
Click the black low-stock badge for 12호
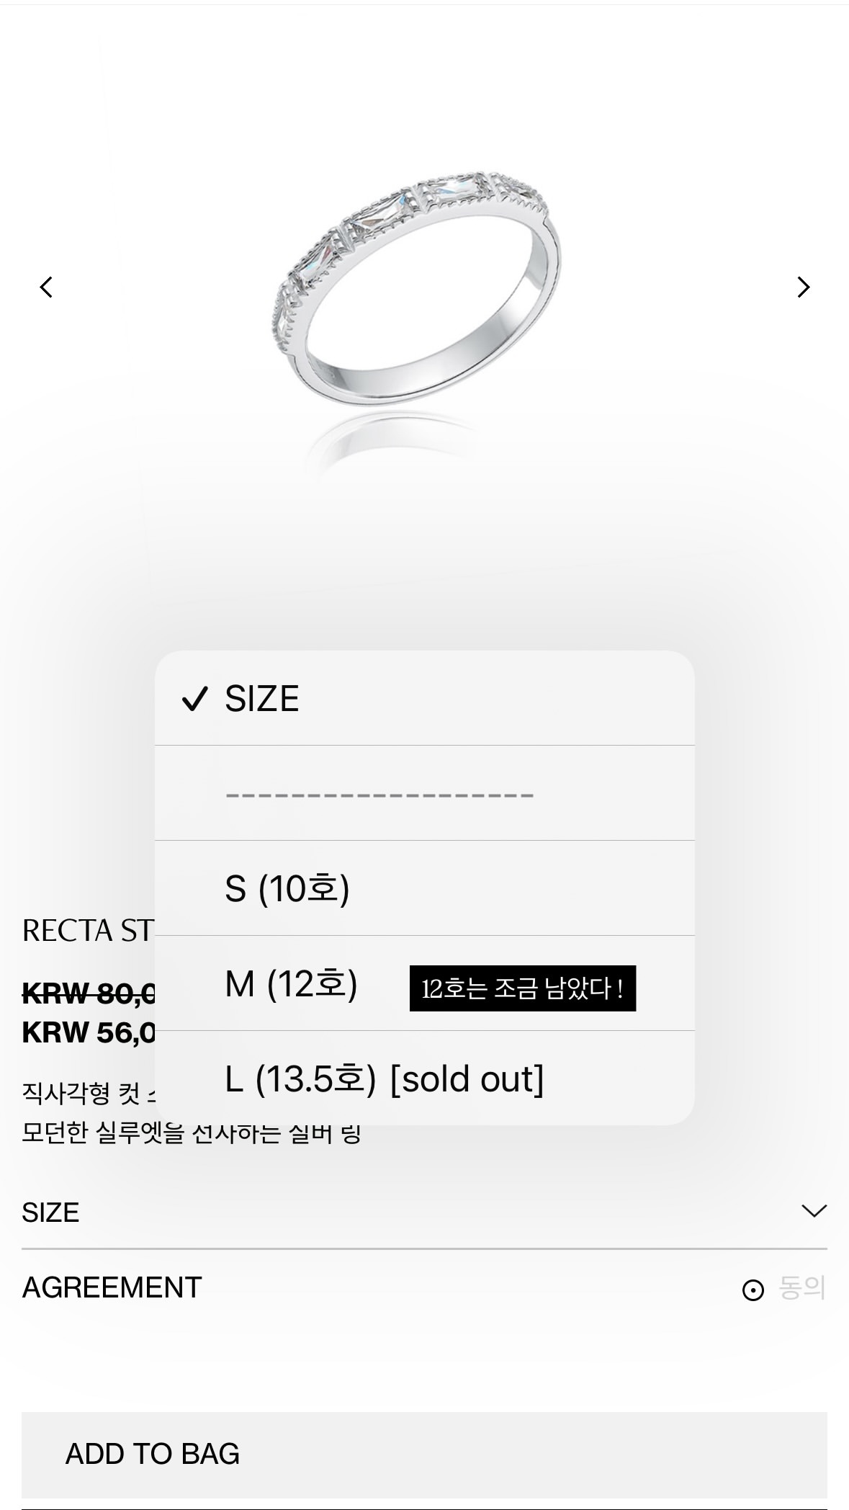tap(522, 988)
